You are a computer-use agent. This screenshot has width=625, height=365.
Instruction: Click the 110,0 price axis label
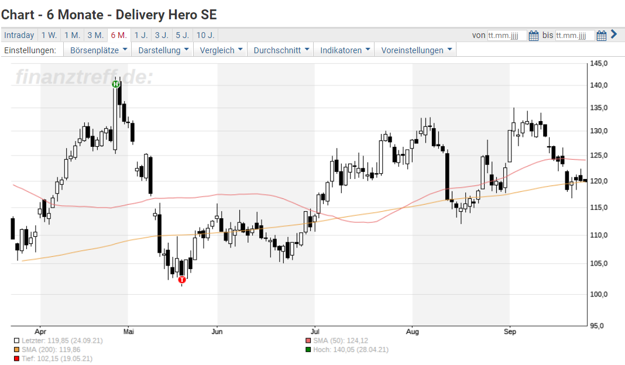pos(599,235)
